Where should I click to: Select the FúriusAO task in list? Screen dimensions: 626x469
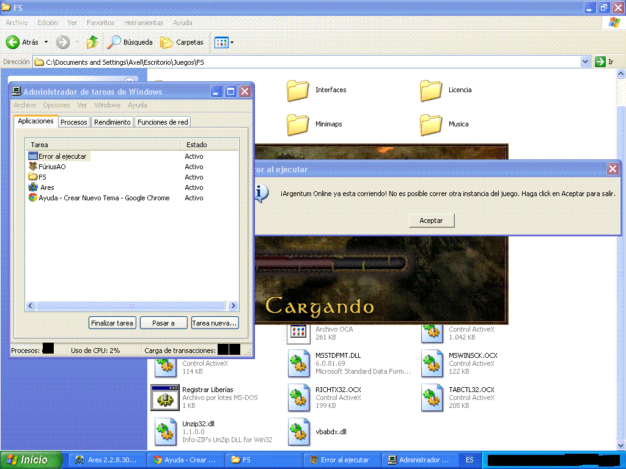[x=132, y=167]
